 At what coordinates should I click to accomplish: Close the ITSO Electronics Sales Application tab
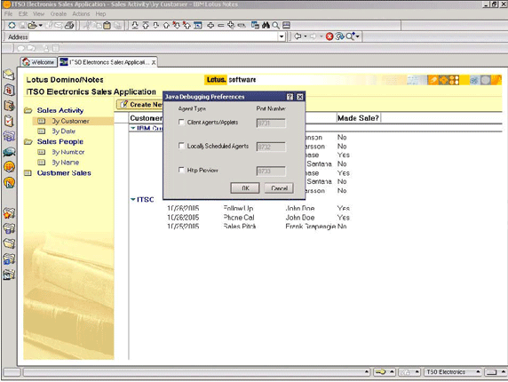click(x=154, y=62)
